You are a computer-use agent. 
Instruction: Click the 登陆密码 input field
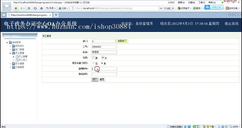pyautogui.click(x=104, y=74)
